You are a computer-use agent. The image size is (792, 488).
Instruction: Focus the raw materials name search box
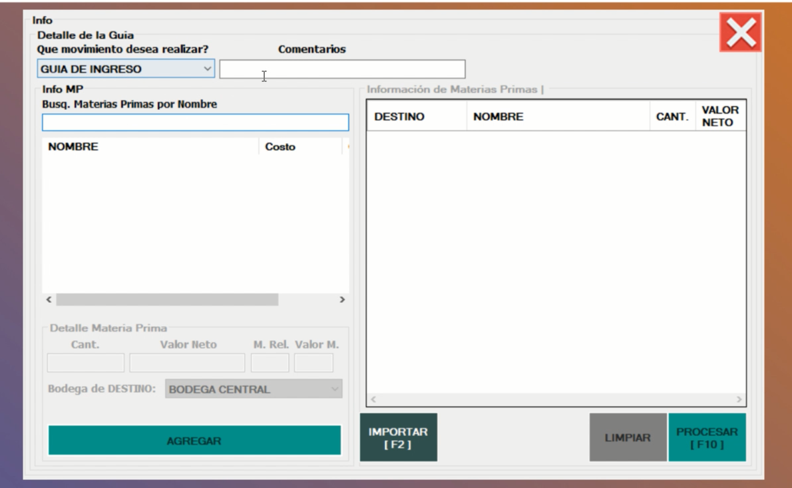click(195, 122)
